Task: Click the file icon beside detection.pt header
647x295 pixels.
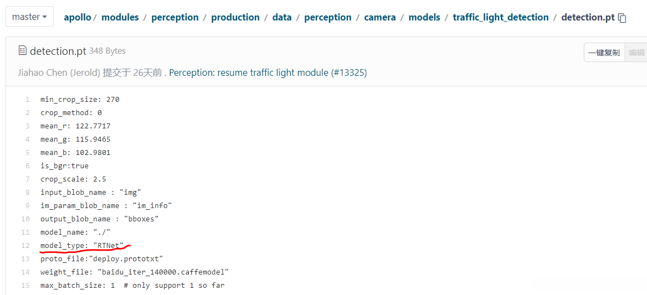Action: 23,51
